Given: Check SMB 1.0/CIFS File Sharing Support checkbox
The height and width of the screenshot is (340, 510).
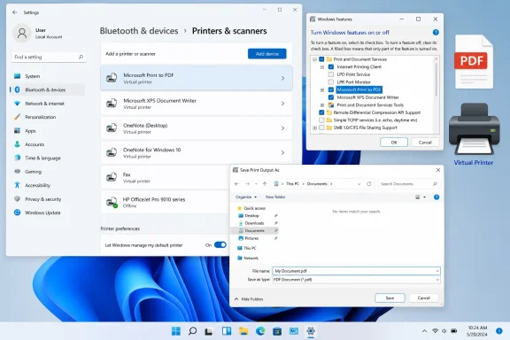Looking at the screenshot, I should tap(321, 127).
